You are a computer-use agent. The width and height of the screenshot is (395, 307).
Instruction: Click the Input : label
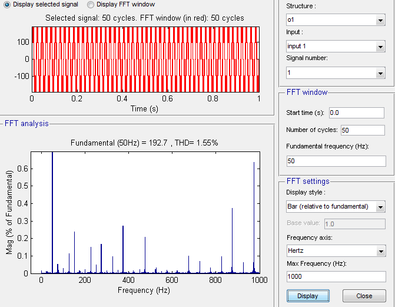(294, 32)
